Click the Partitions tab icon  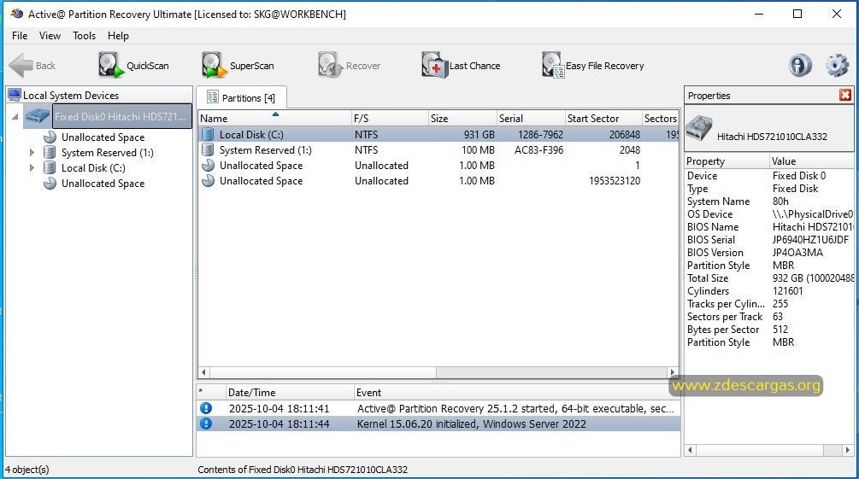(213, 96)
